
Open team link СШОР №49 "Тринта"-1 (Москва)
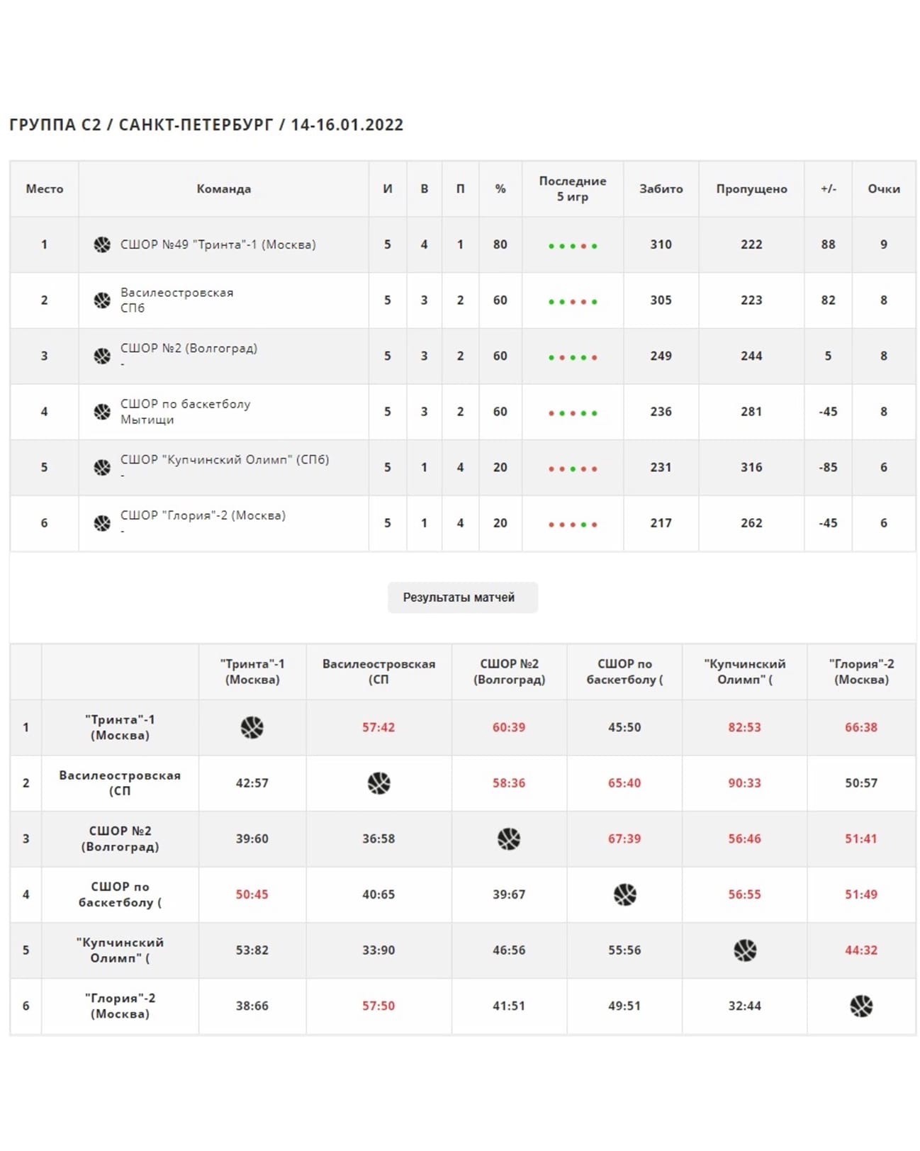coord(218,245)
